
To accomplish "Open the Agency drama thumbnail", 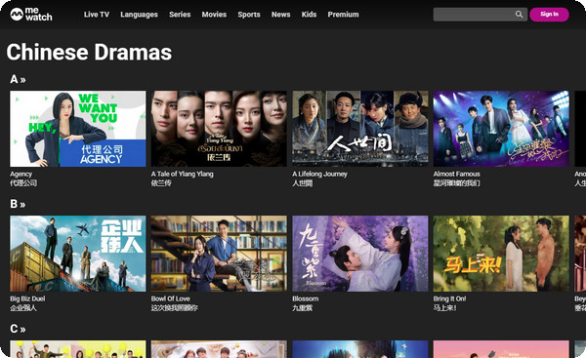I will tap(78, 129).
